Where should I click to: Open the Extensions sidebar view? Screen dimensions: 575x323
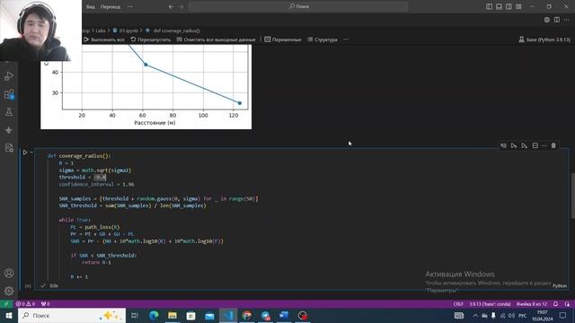[x=9, y=94]
